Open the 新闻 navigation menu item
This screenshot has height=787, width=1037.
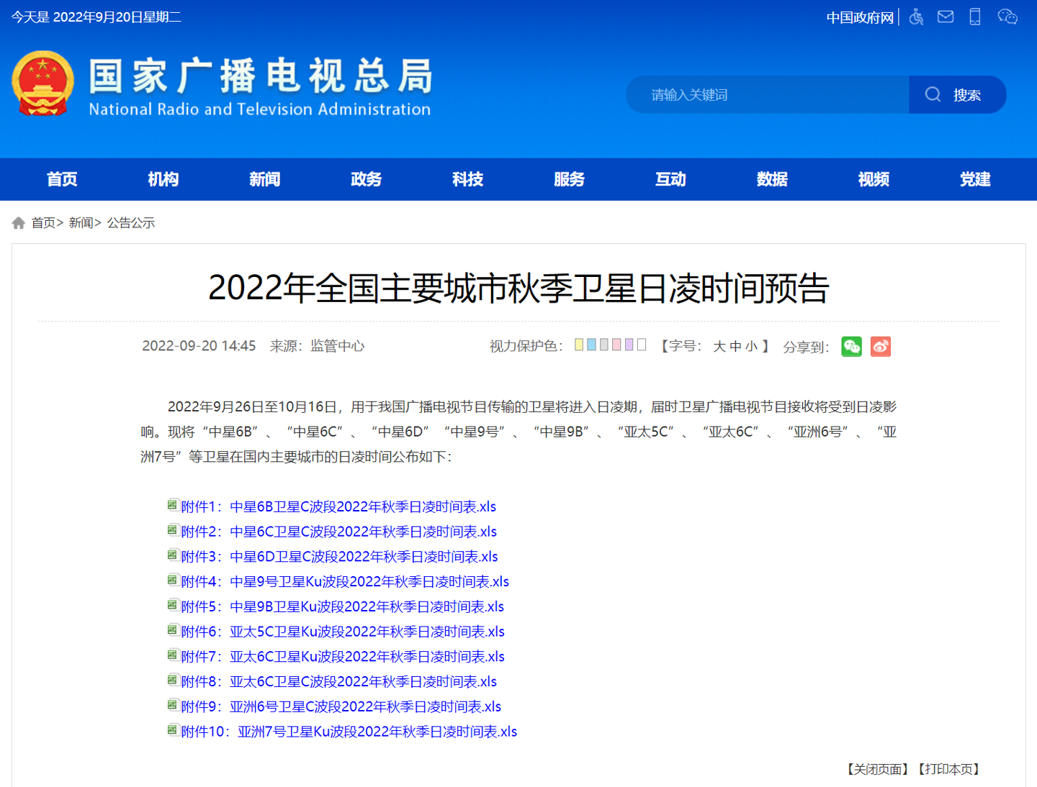[265, 179]
